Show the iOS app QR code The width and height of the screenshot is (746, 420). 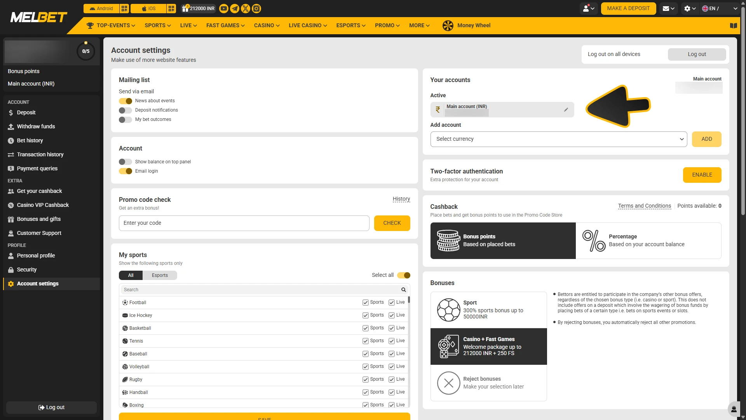[172, 9]
